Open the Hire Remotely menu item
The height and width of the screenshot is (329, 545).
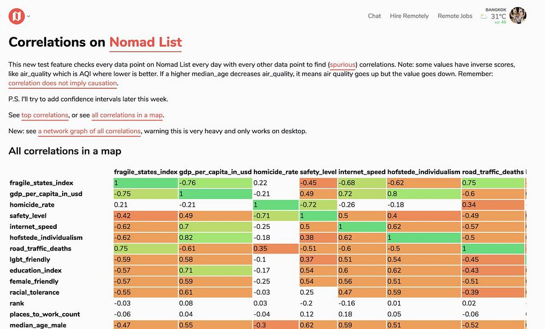tap(409, 16)
